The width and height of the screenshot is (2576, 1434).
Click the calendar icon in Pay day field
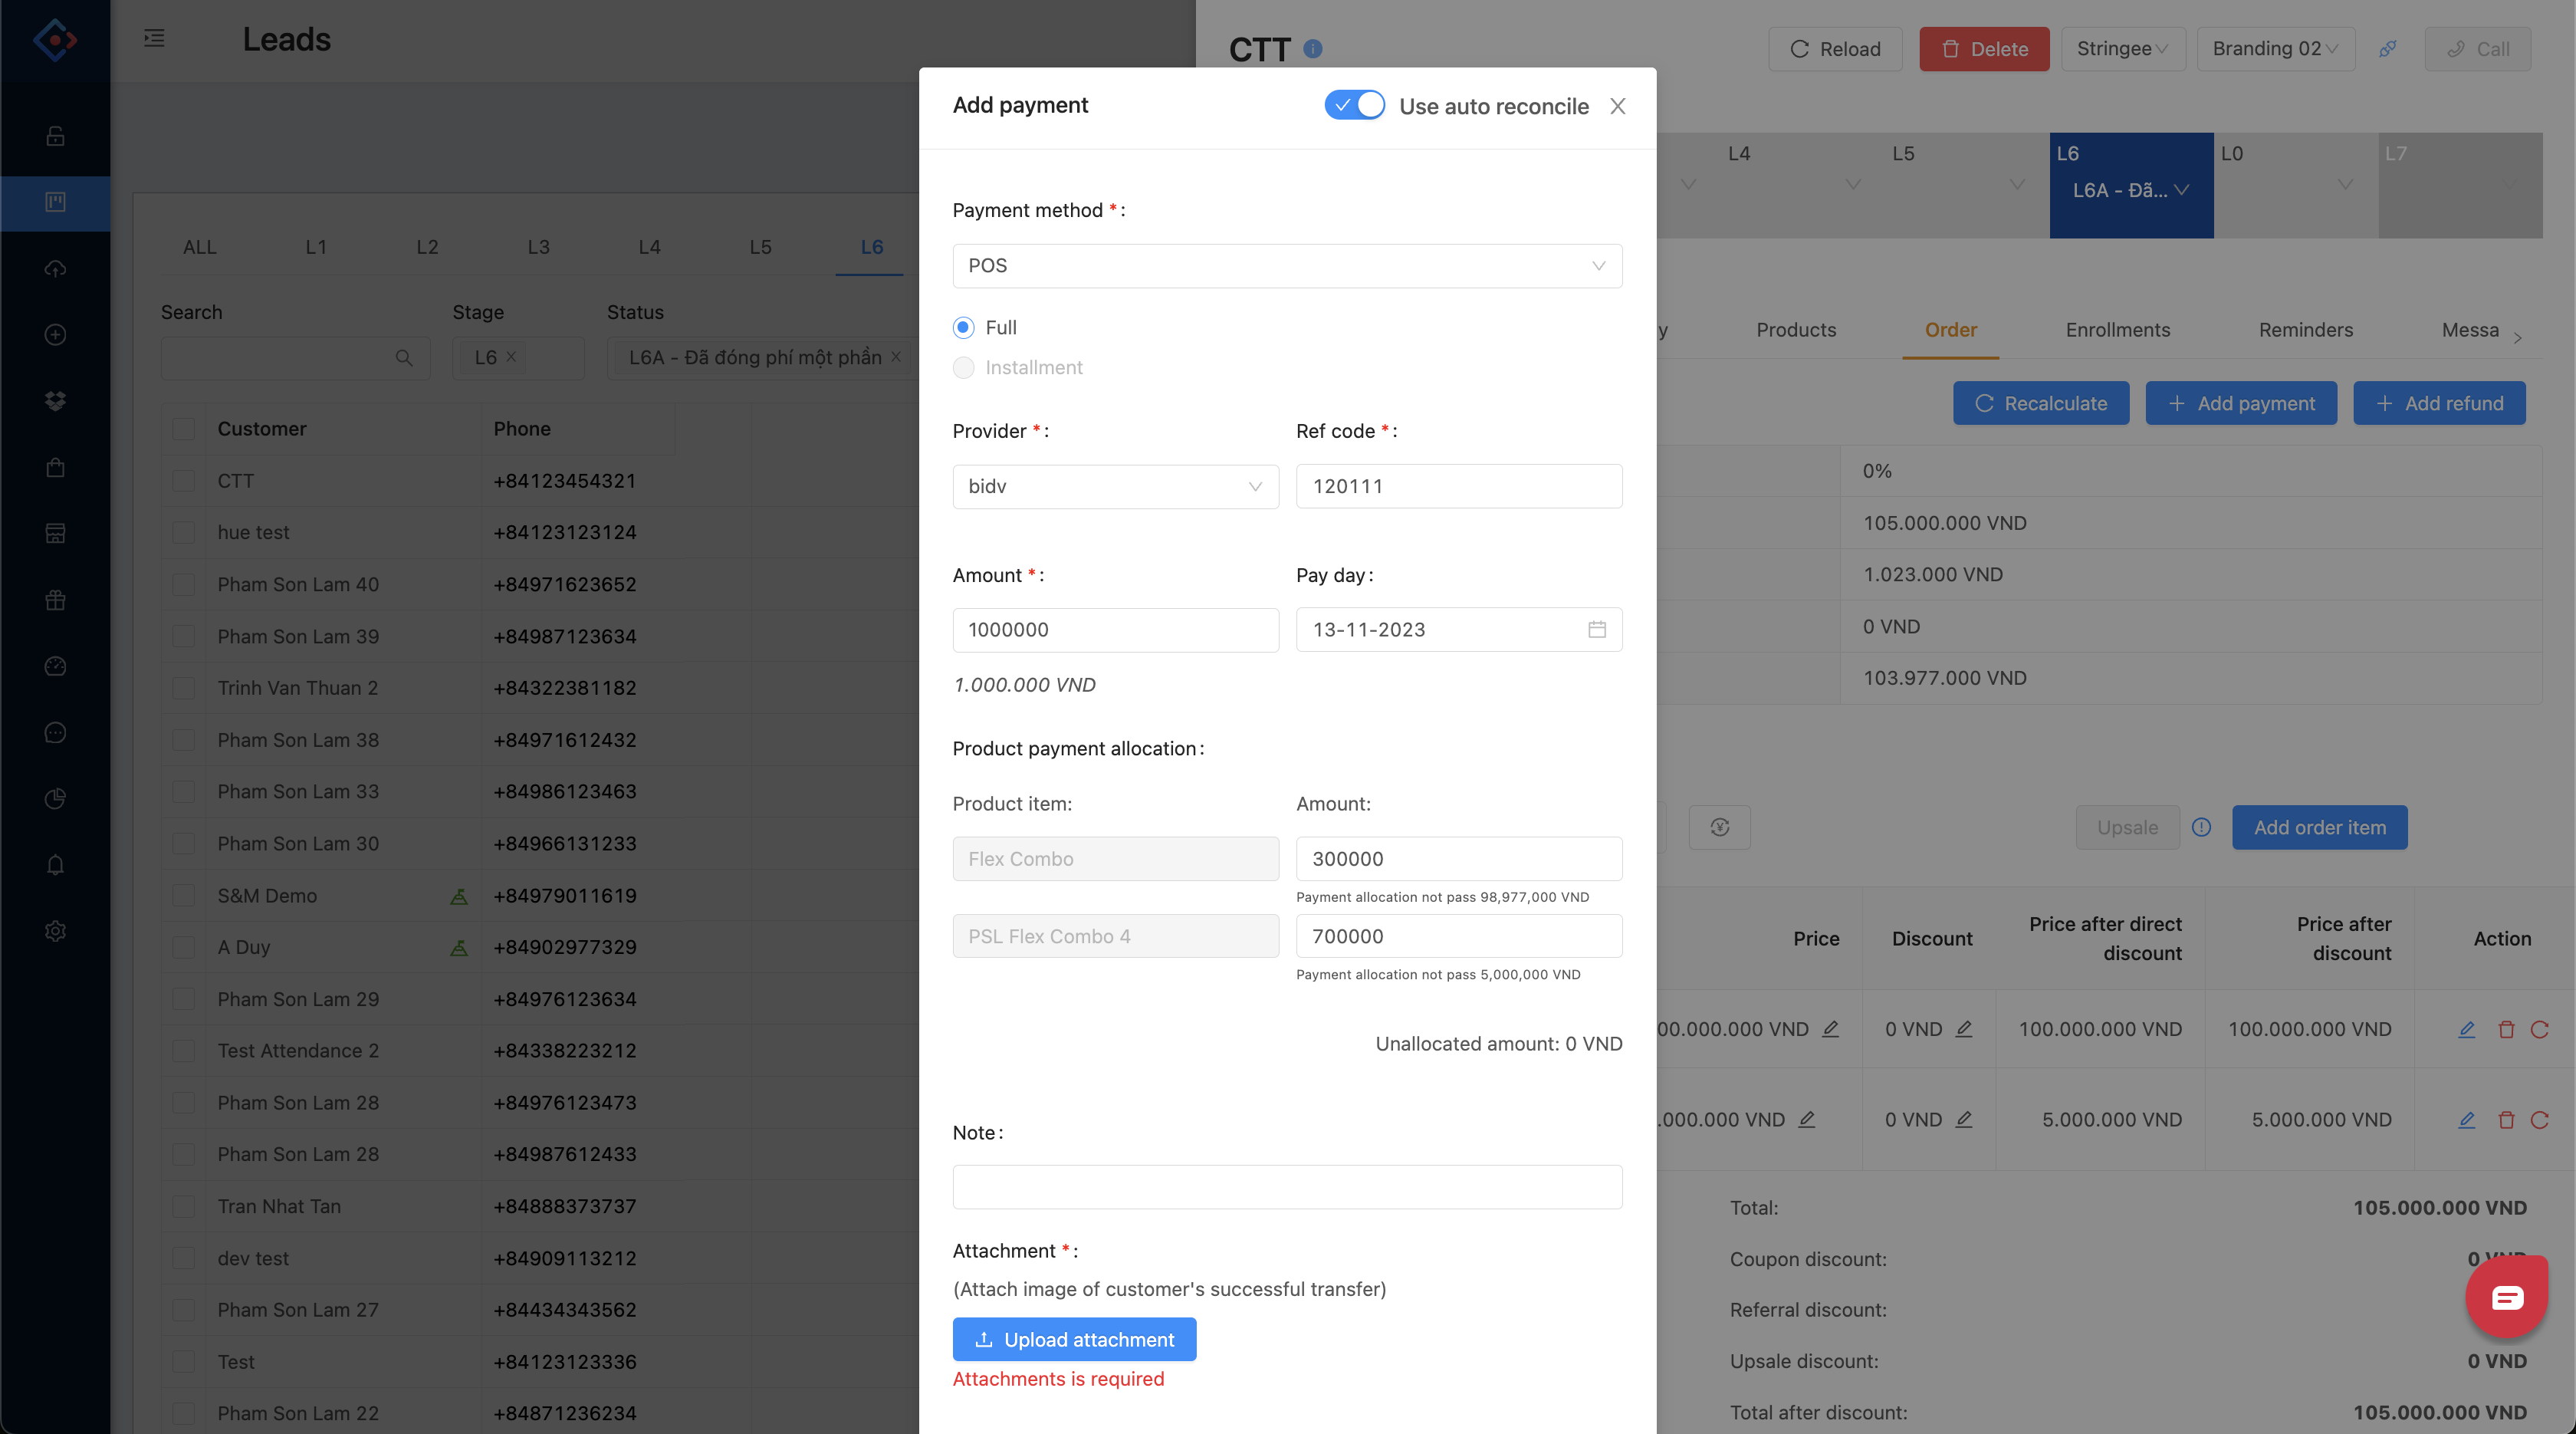click(1597, 629)
